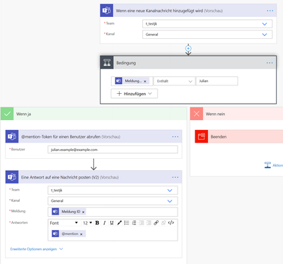Select the Beenden action card

coord(239,136)
